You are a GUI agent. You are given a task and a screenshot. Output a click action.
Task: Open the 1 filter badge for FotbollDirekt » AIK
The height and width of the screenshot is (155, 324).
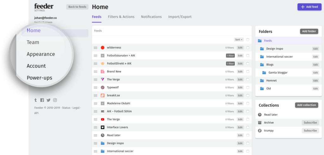230,64
